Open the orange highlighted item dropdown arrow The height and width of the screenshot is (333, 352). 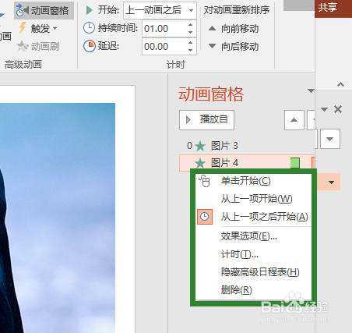(331, 182)
